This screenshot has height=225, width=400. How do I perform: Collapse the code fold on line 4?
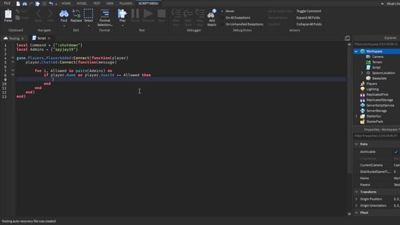point(12,58)
